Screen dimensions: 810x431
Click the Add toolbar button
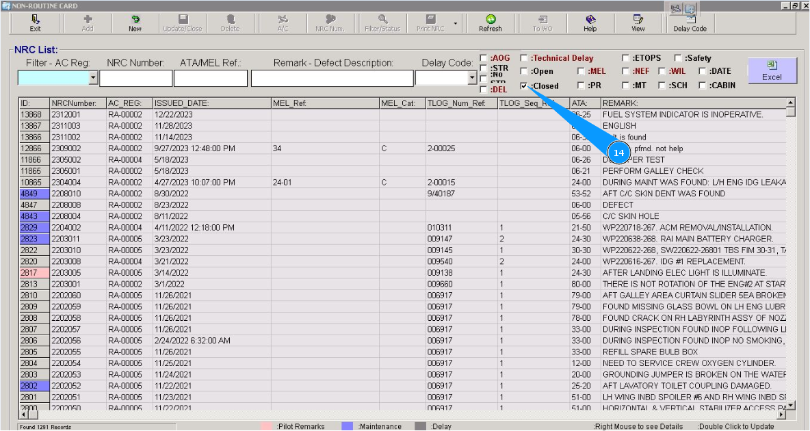point(88,23)
